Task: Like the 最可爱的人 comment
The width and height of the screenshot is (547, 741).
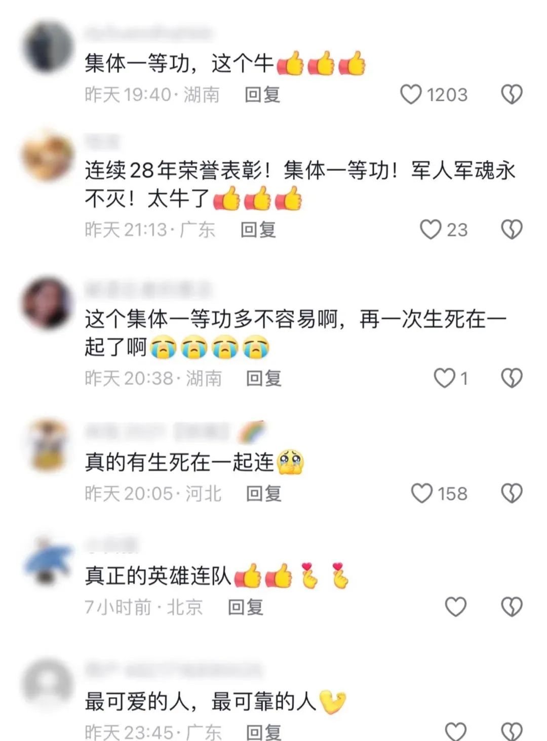Action: (455, 731)
